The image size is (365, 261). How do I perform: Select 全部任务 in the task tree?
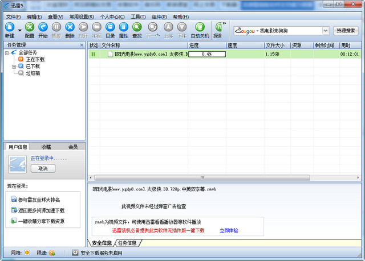click(x=28, y=53)
